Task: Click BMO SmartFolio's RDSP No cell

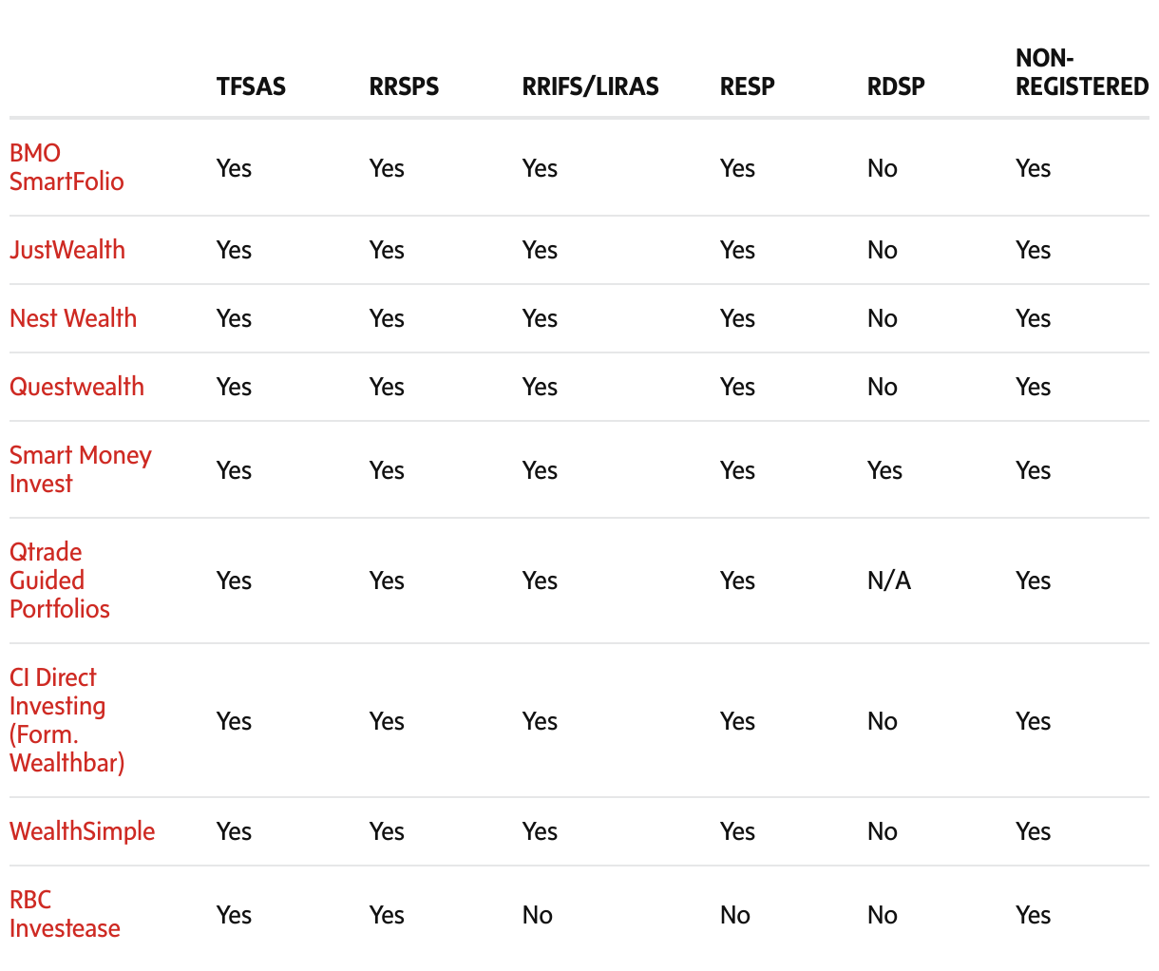Action: [882, 168]
